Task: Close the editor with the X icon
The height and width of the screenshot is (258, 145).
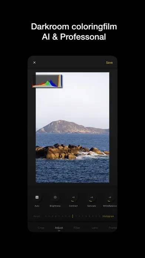Action: (34, 63)
